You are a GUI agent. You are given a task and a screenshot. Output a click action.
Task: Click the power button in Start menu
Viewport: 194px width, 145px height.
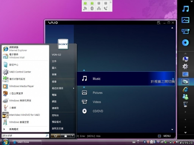tap(55, 136)
